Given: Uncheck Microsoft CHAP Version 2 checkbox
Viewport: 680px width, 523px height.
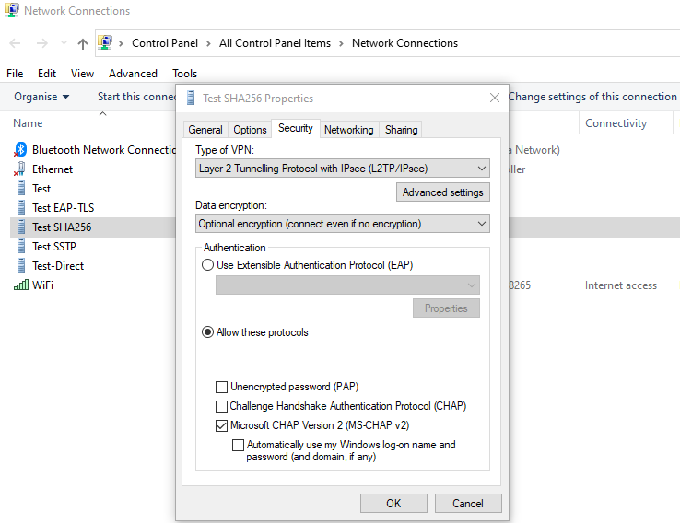Looking at the screenshot, I should tap(221, 425).
